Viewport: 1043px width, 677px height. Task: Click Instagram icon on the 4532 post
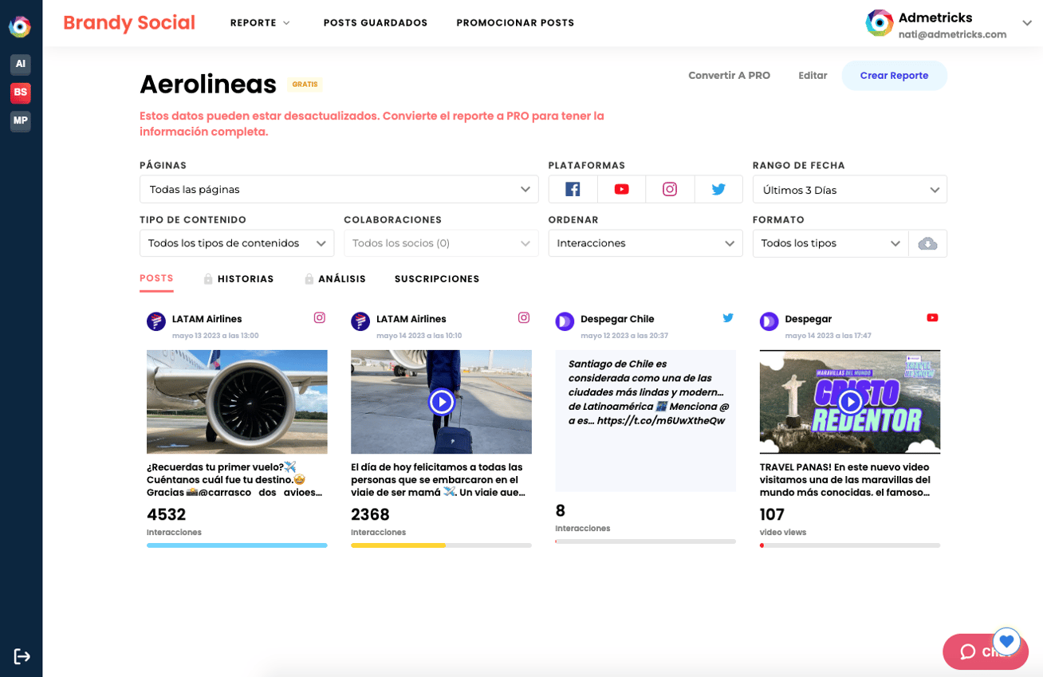320,317
